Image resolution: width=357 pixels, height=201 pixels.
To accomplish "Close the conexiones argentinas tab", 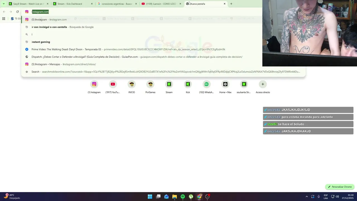I will coord(136,4).
